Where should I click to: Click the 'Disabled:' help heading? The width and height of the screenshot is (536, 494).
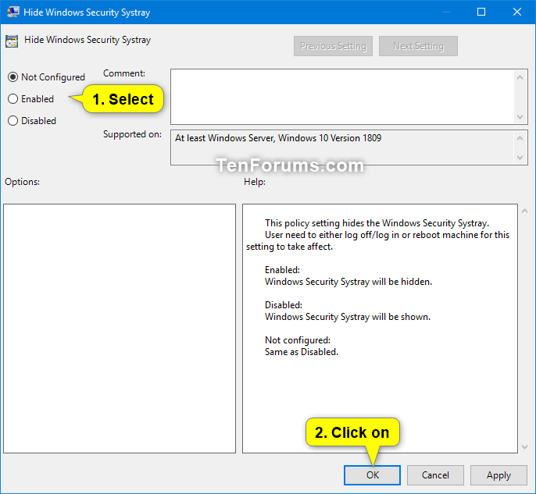pyautogui.click(x=284, y=305)
